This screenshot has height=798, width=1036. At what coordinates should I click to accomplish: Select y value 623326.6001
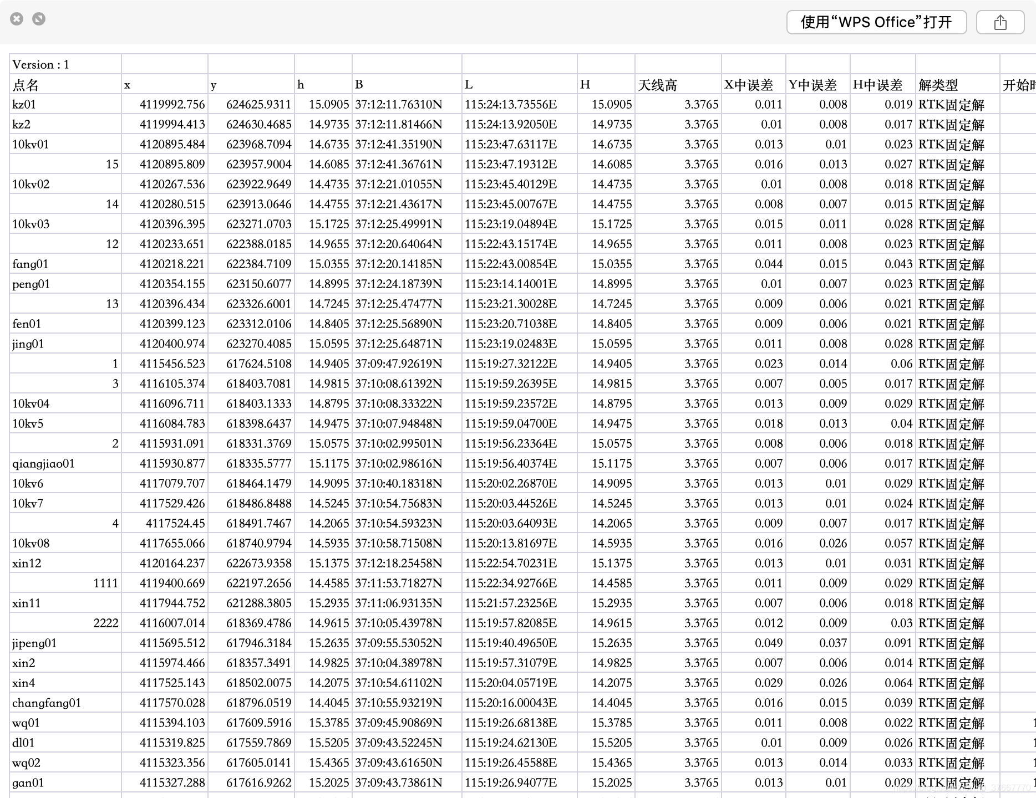pyautogui.click(x=251, y=304)
